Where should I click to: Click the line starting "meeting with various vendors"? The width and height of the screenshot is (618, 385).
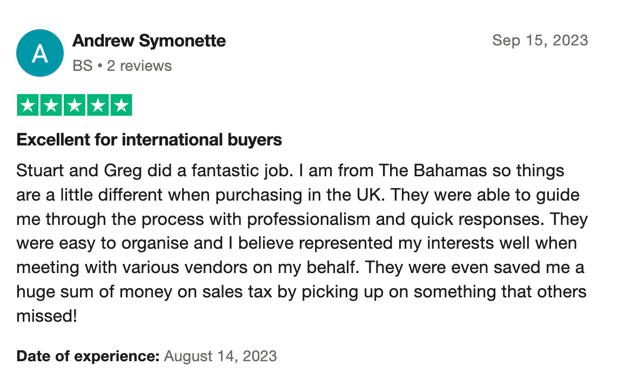click(300, 268)
